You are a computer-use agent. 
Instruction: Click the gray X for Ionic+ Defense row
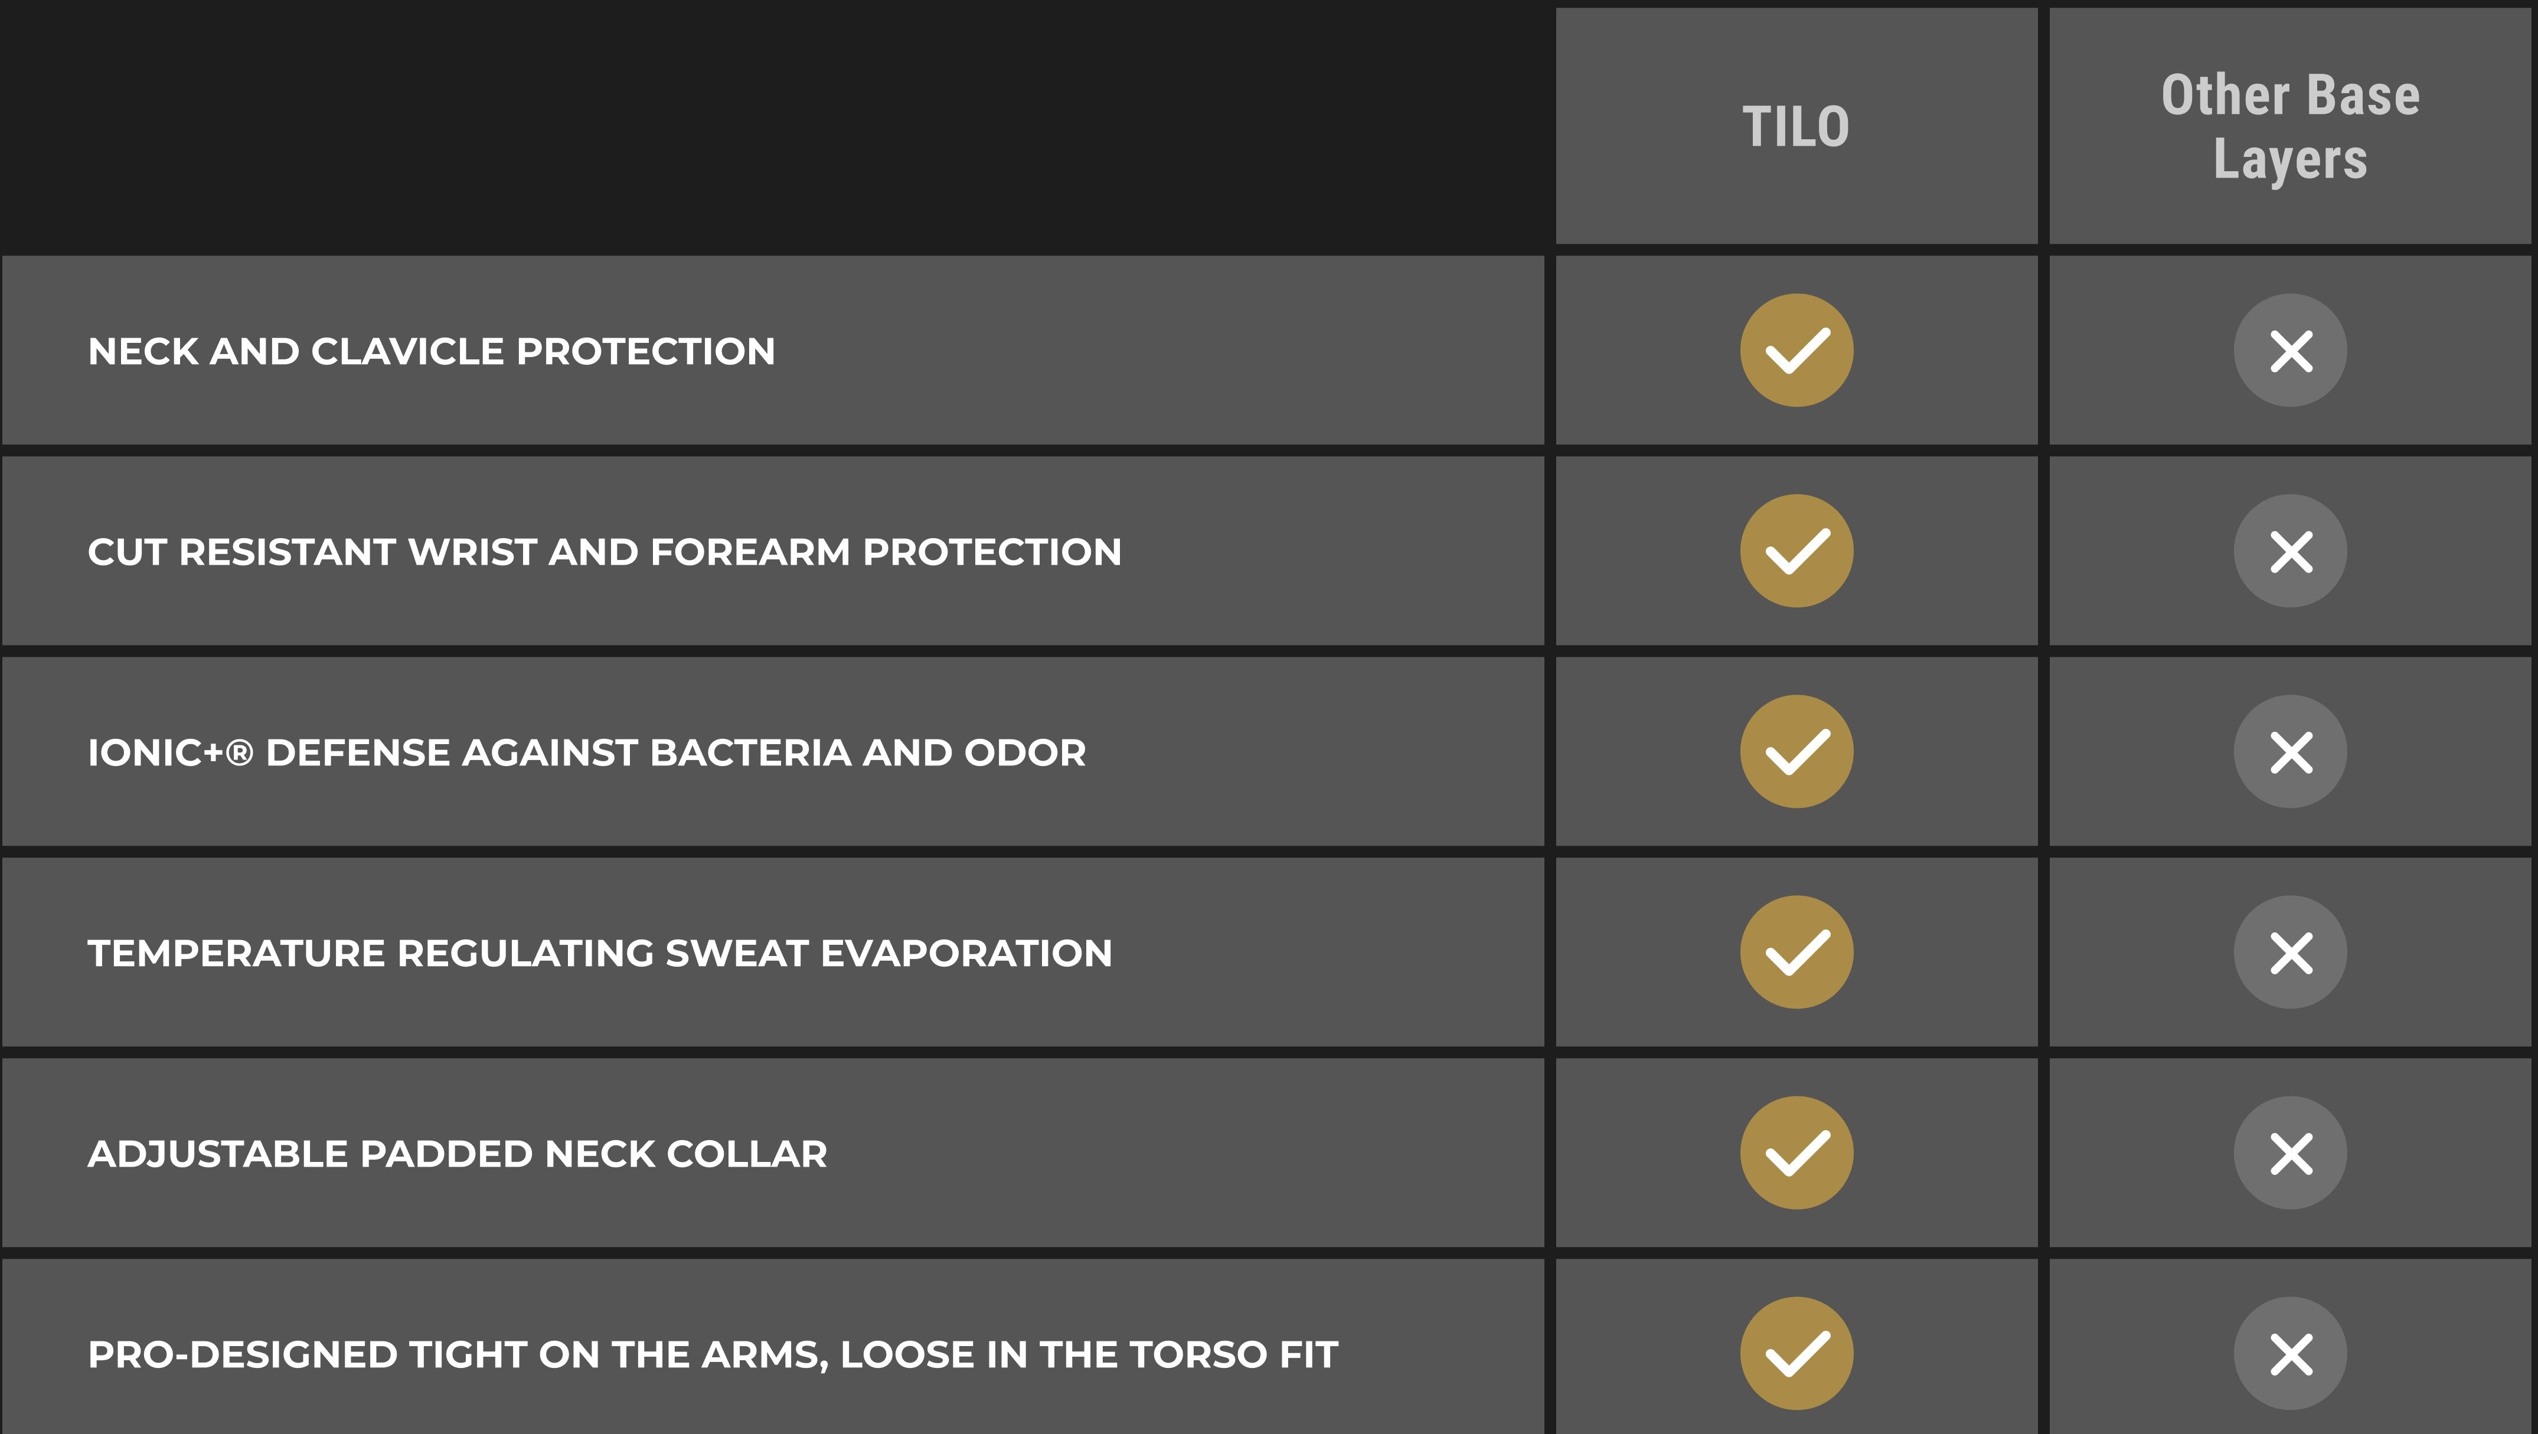[2289, 752]
